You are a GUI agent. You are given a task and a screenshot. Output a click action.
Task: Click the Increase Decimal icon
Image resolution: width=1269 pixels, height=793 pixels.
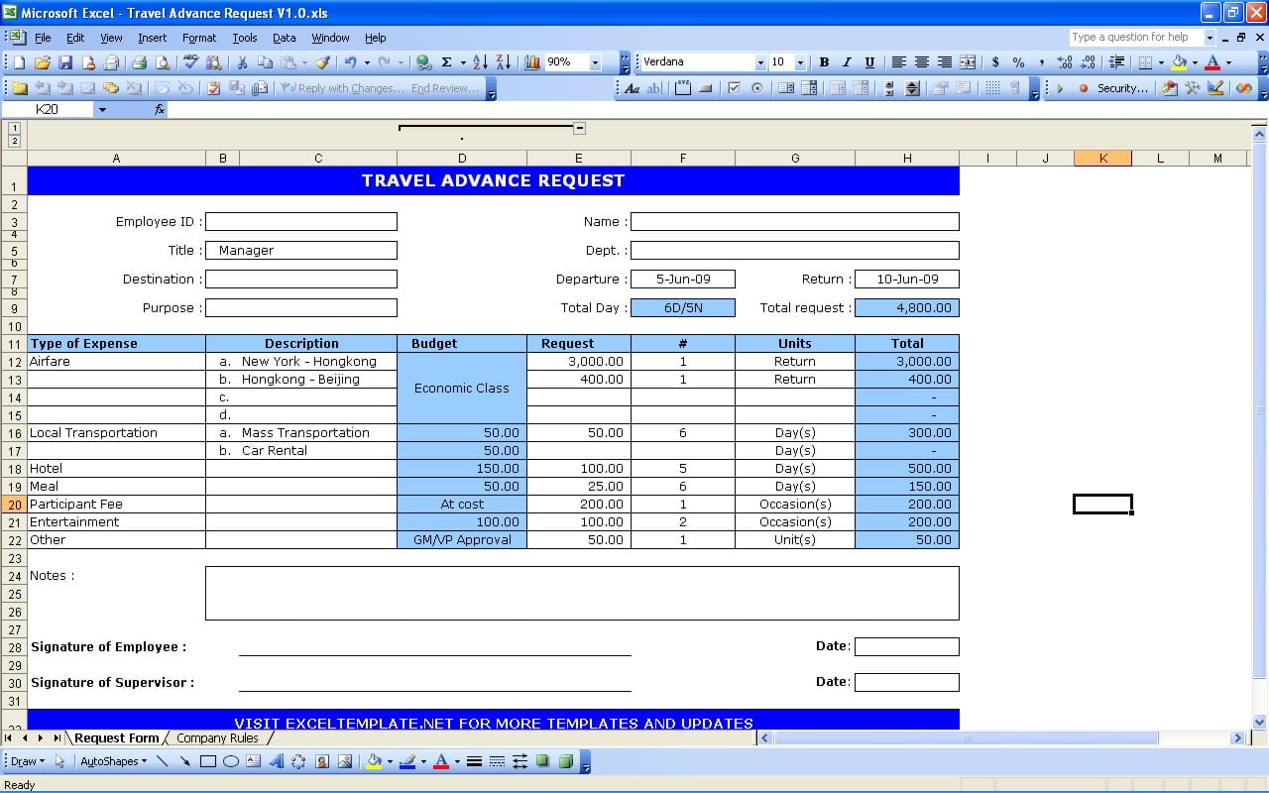point(1063,61)
